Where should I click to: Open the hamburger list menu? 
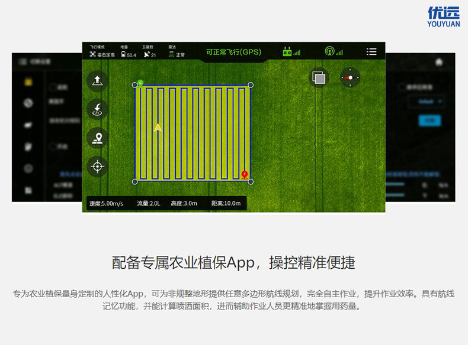click(x=371, y=52)
